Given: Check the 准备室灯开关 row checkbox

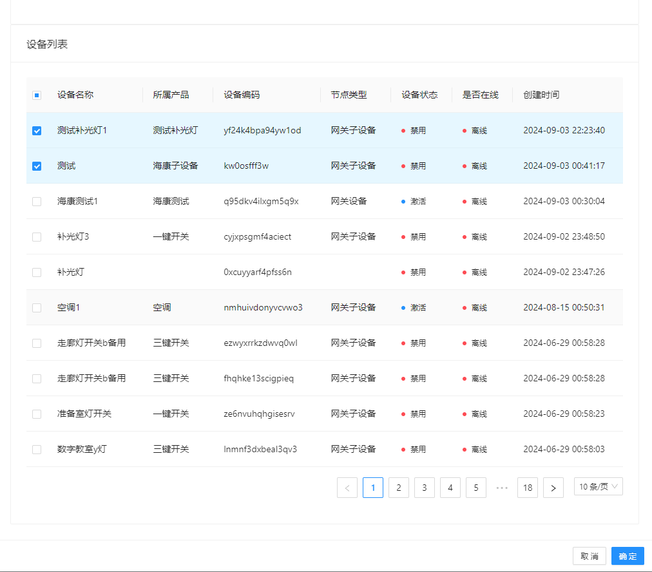Looking at the screenshot, I should coord(37,414).
